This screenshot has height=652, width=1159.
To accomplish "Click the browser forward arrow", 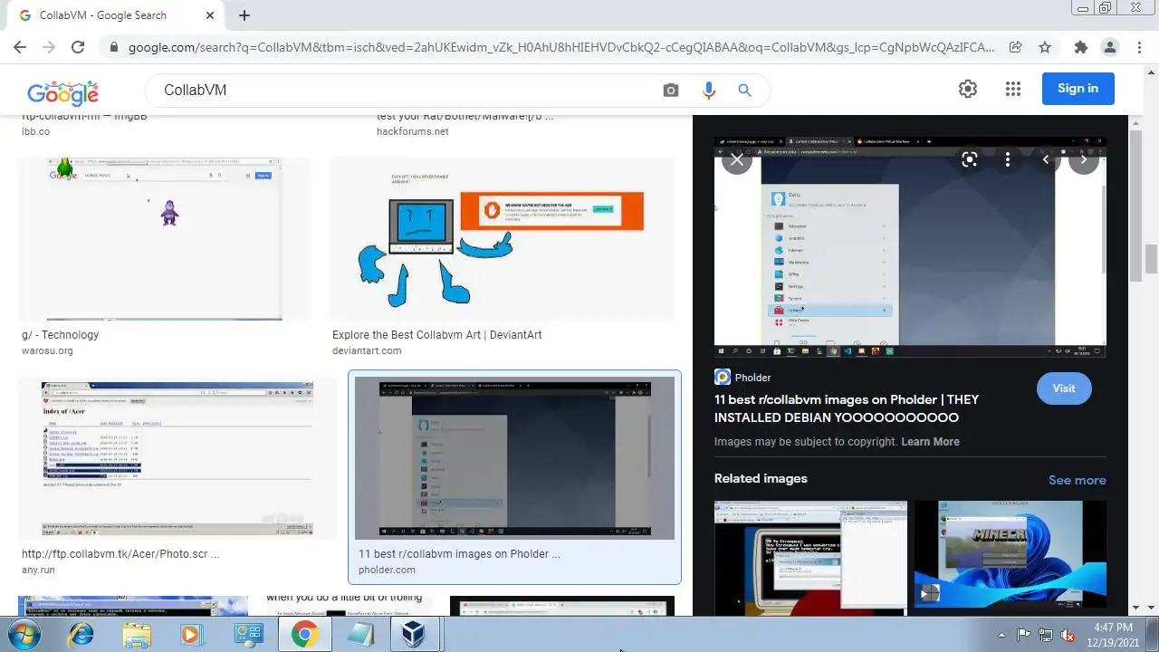I will tap(49, 47).
